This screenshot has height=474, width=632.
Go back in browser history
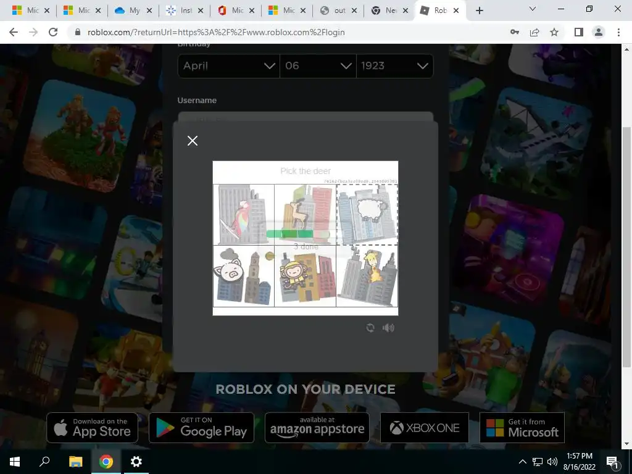[14, 32]
